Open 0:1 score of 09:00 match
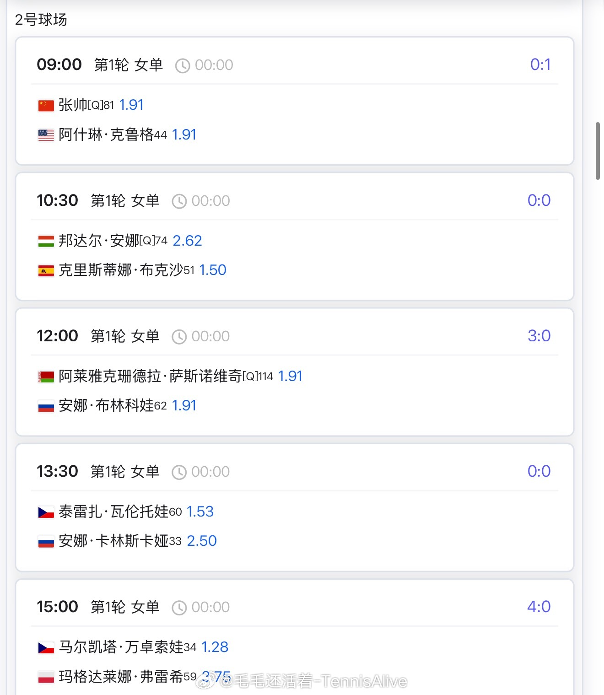 coord(540,65)
